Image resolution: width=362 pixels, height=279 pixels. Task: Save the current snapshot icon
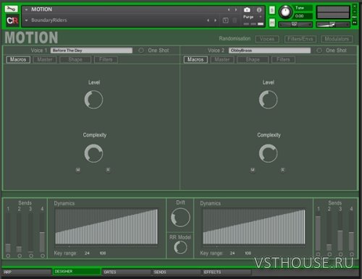225,20
